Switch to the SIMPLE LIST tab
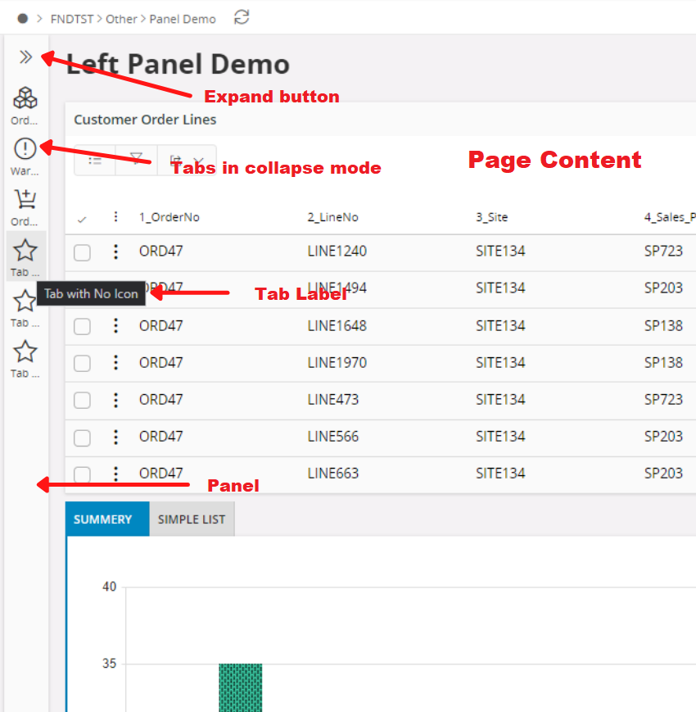This screenshot has width=696, height=712. pos(192,519)
